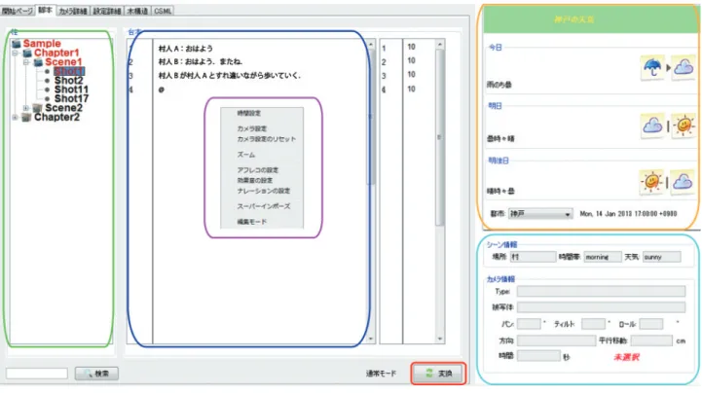Click script line 村人A:おはよう
This screenshot has width=702, height=394.
pos(186,49)
